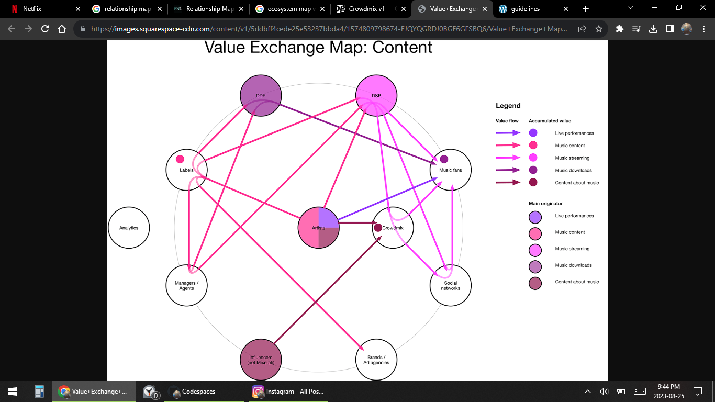715x402 pixels.
Task: Close the 'Crowdmix v1' tab
Action: [405, 9]
